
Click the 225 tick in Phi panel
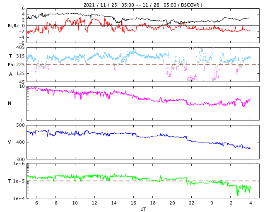click(20, 65)
